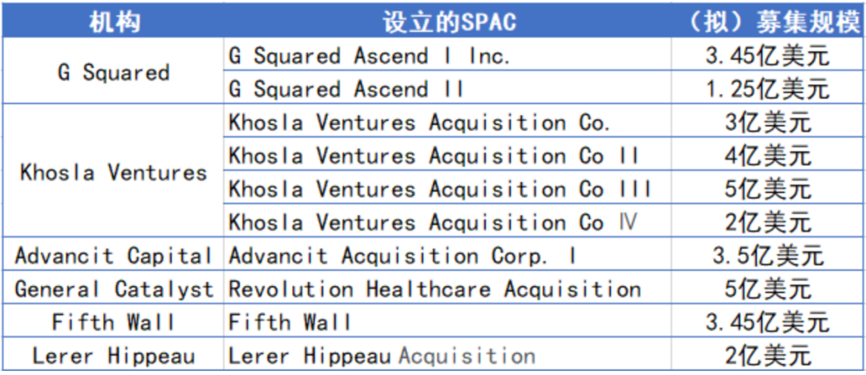Viewport: 866px width, 375px height.
Task: Select the Revolution Healthcare Acquisition cell
Action: pos(435,288)
